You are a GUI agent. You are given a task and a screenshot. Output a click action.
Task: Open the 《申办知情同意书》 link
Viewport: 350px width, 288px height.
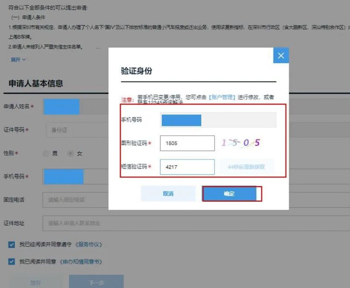tap(81, 261)
